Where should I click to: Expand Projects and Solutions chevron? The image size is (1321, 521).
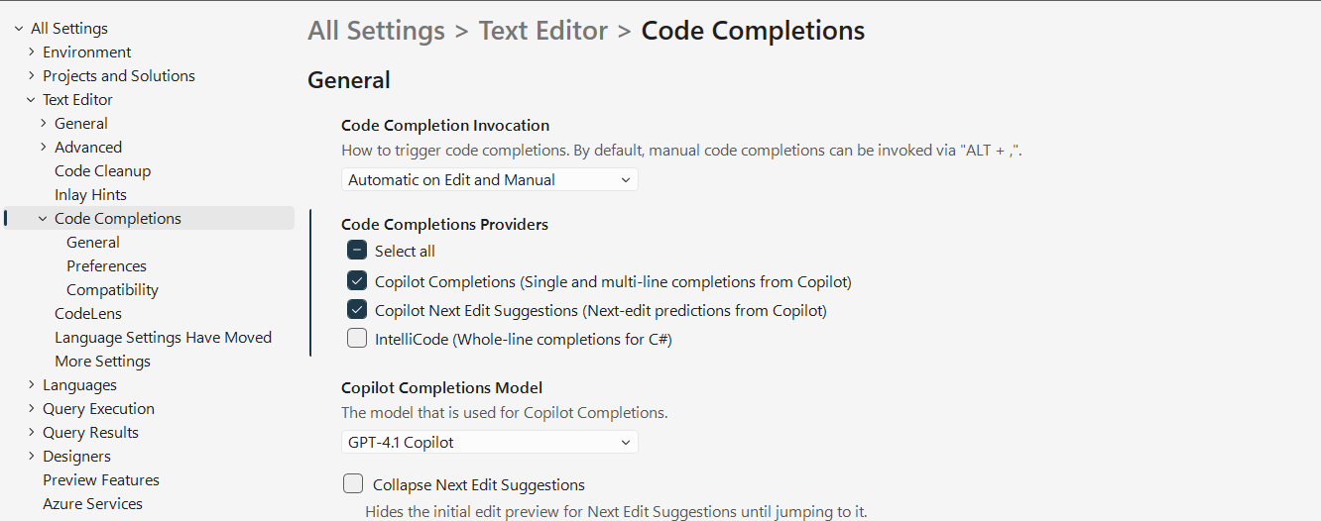point(31,76)
